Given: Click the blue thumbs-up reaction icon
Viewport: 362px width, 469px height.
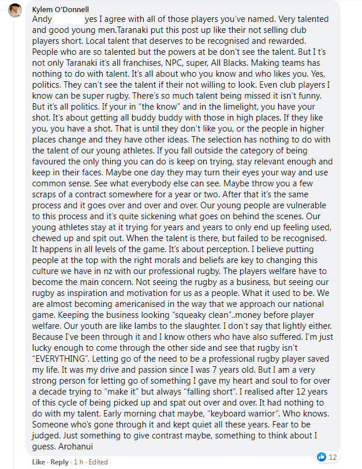Looking at the screenshot, I should pos(322,457).
